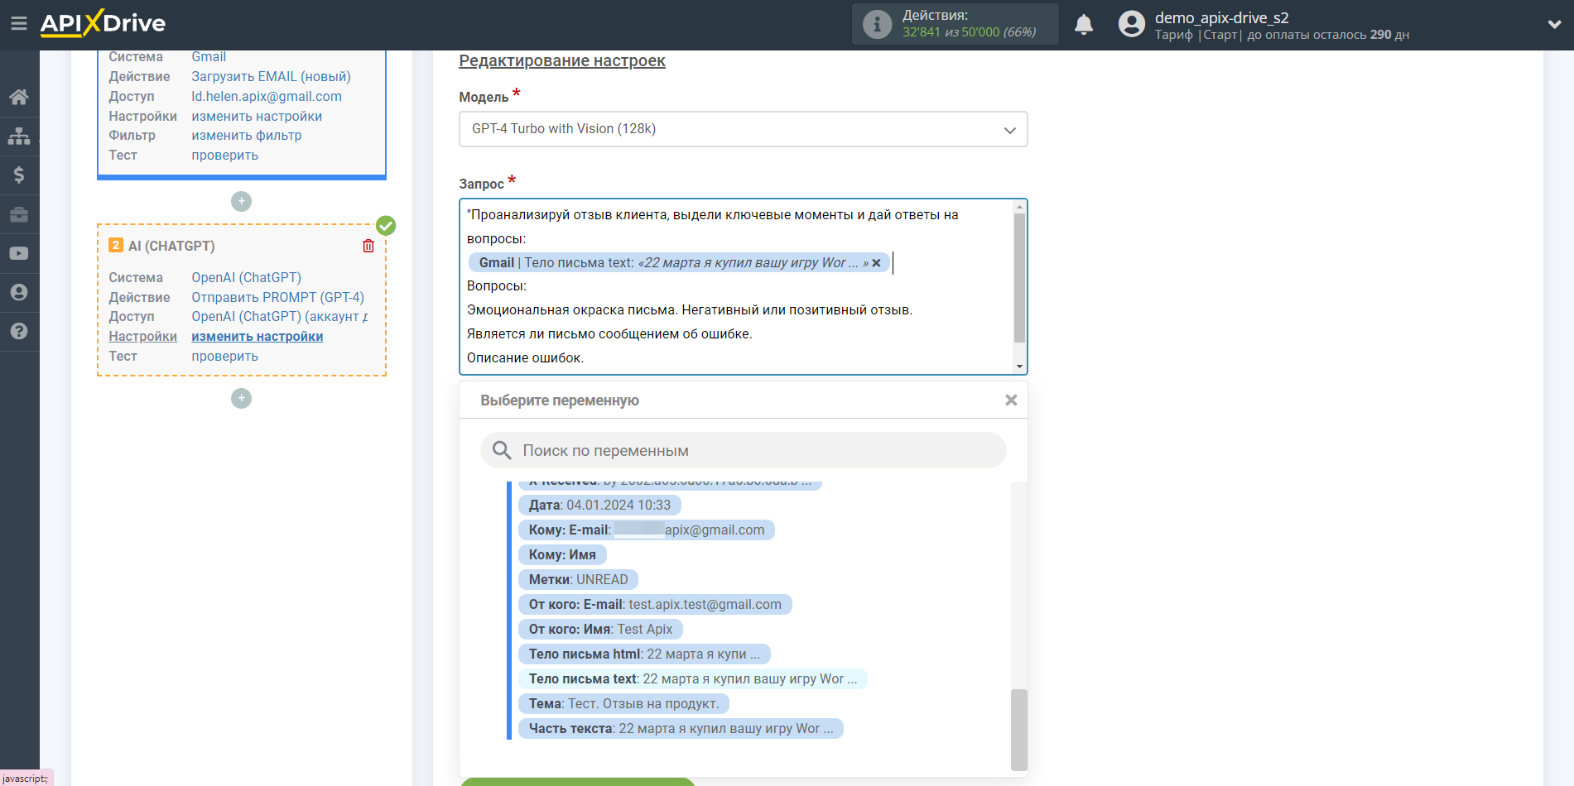Click the green checkmark status badge
The height and width of the screenshot is (786, 1574).
386,225
